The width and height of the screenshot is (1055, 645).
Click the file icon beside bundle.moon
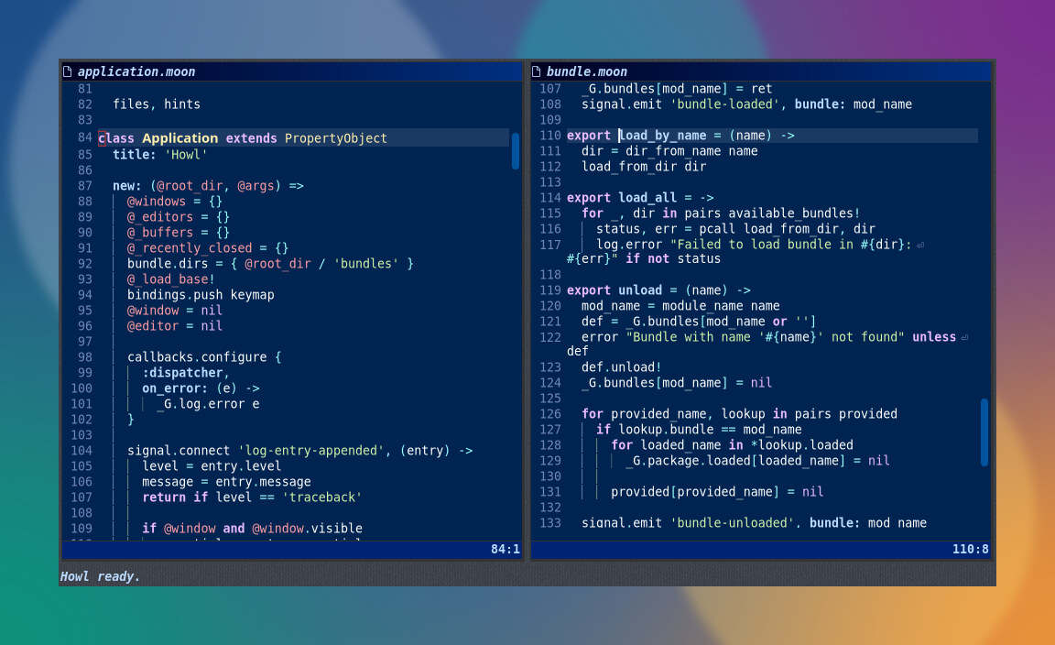pyautogui.click(x=537, y=71)
